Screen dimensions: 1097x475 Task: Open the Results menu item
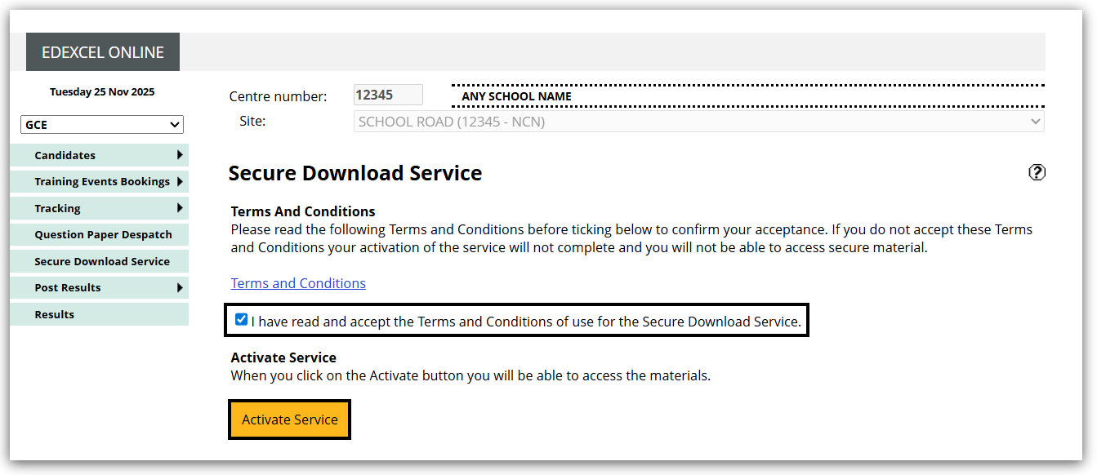pos(54,314)
